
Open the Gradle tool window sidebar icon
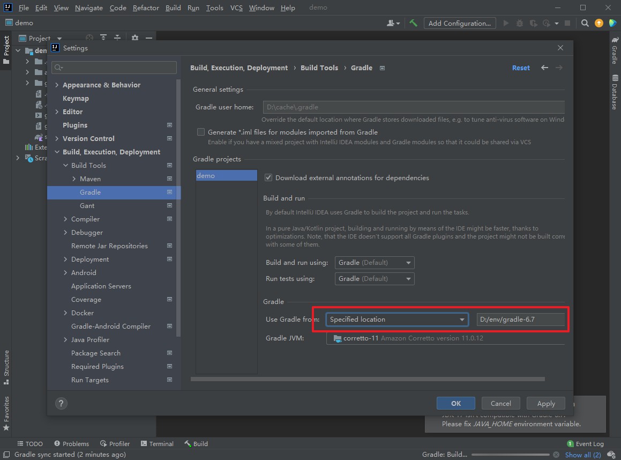[615, 50]
